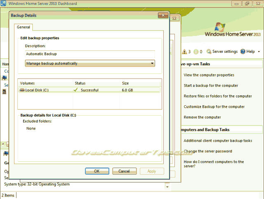Open Additional client computer backup tasks
The height and width of the screenshot is (199, 264).
(x=218, y=141)
